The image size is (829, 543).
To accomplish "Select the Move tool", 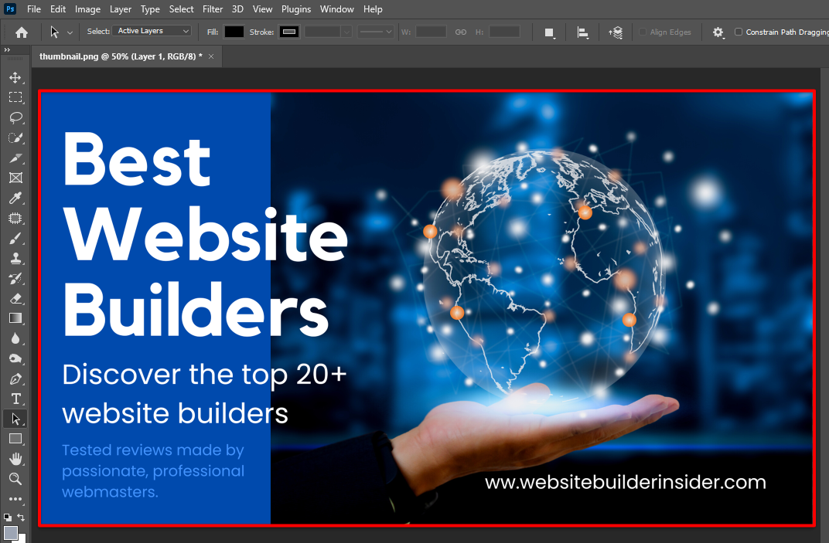I will [15, 77].
